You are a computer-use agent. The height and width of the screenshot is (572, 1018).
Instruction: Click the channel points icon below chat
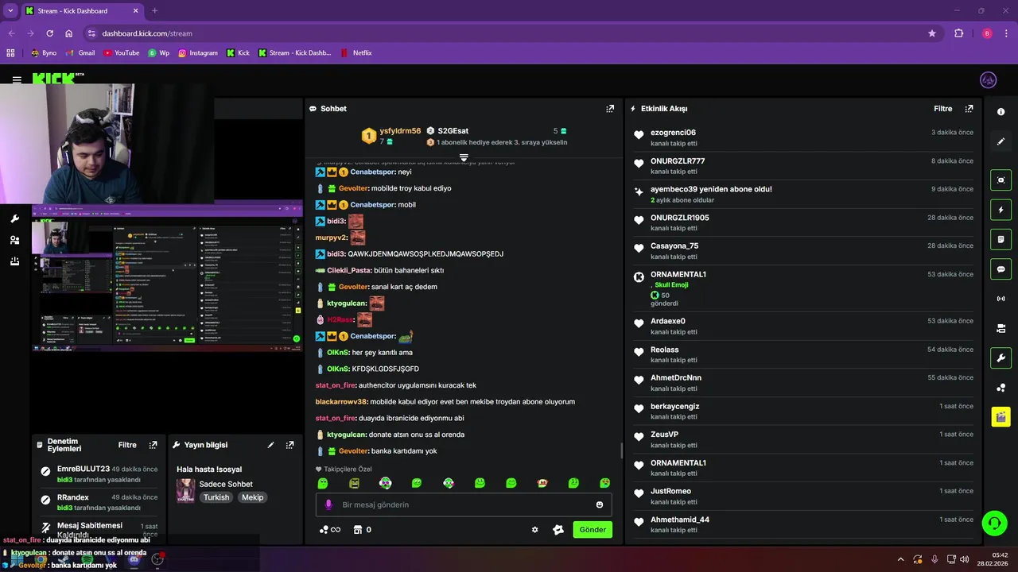coord(329,530)
